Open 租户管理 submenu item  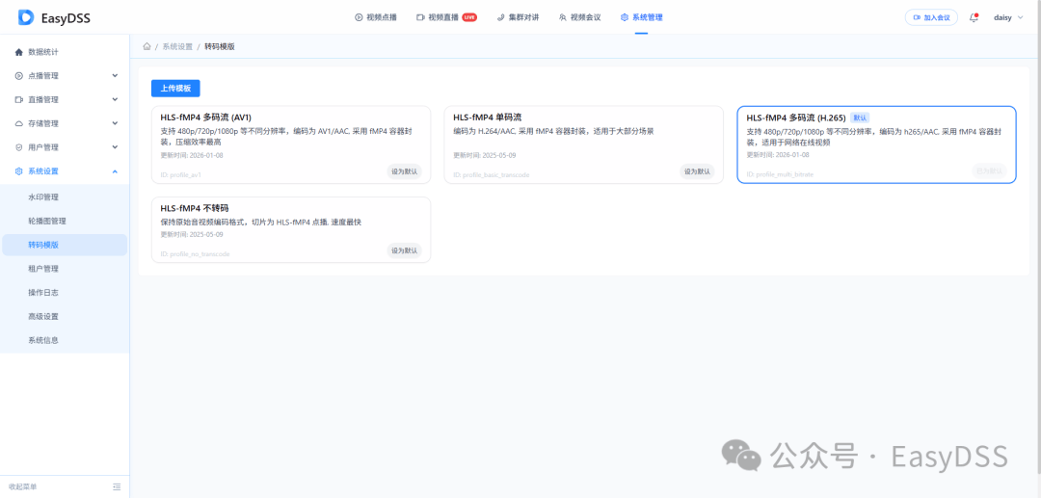(66, 269)
